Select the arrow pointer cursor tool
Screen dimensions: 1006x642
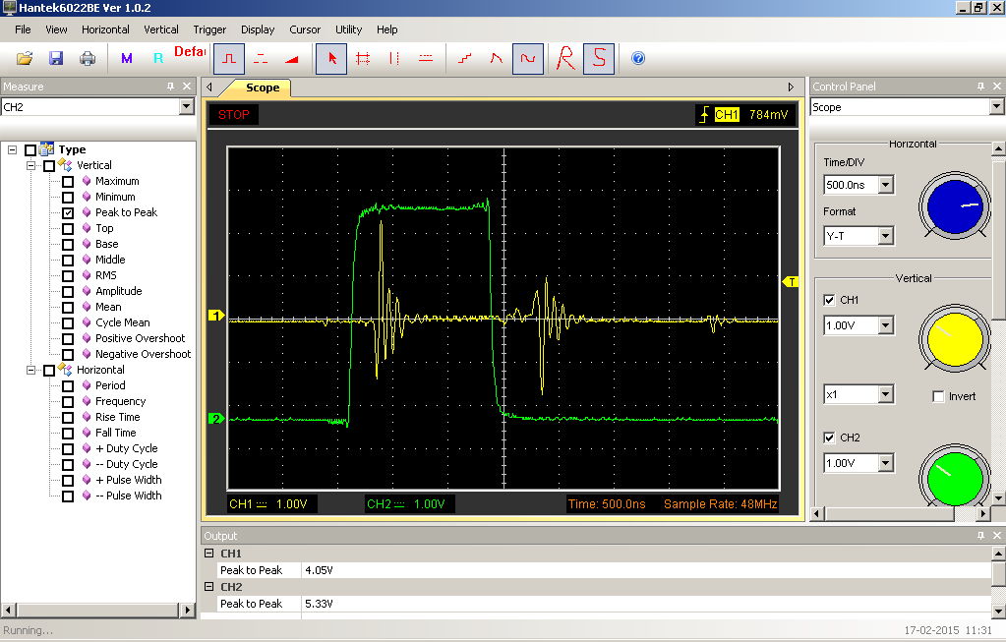(x=331, y=58)
